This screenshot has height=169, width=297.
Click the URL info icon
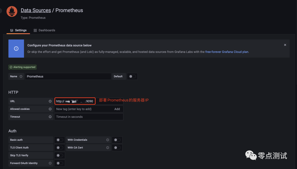click(50, 101)
